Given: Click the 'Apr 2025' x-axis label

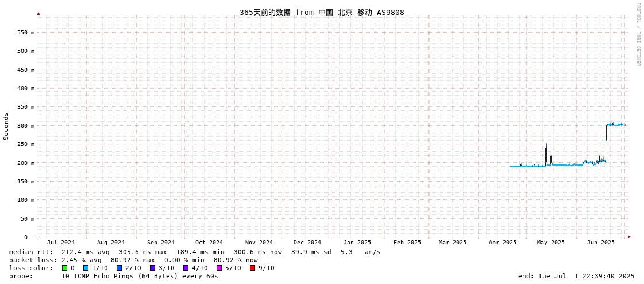Looking at the screenshot, I should [x=503, y=243].
